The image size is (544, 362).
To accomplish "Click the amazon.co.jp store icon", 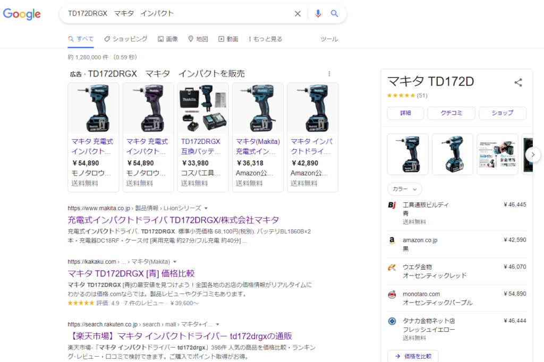I will [x=392, y=240].
